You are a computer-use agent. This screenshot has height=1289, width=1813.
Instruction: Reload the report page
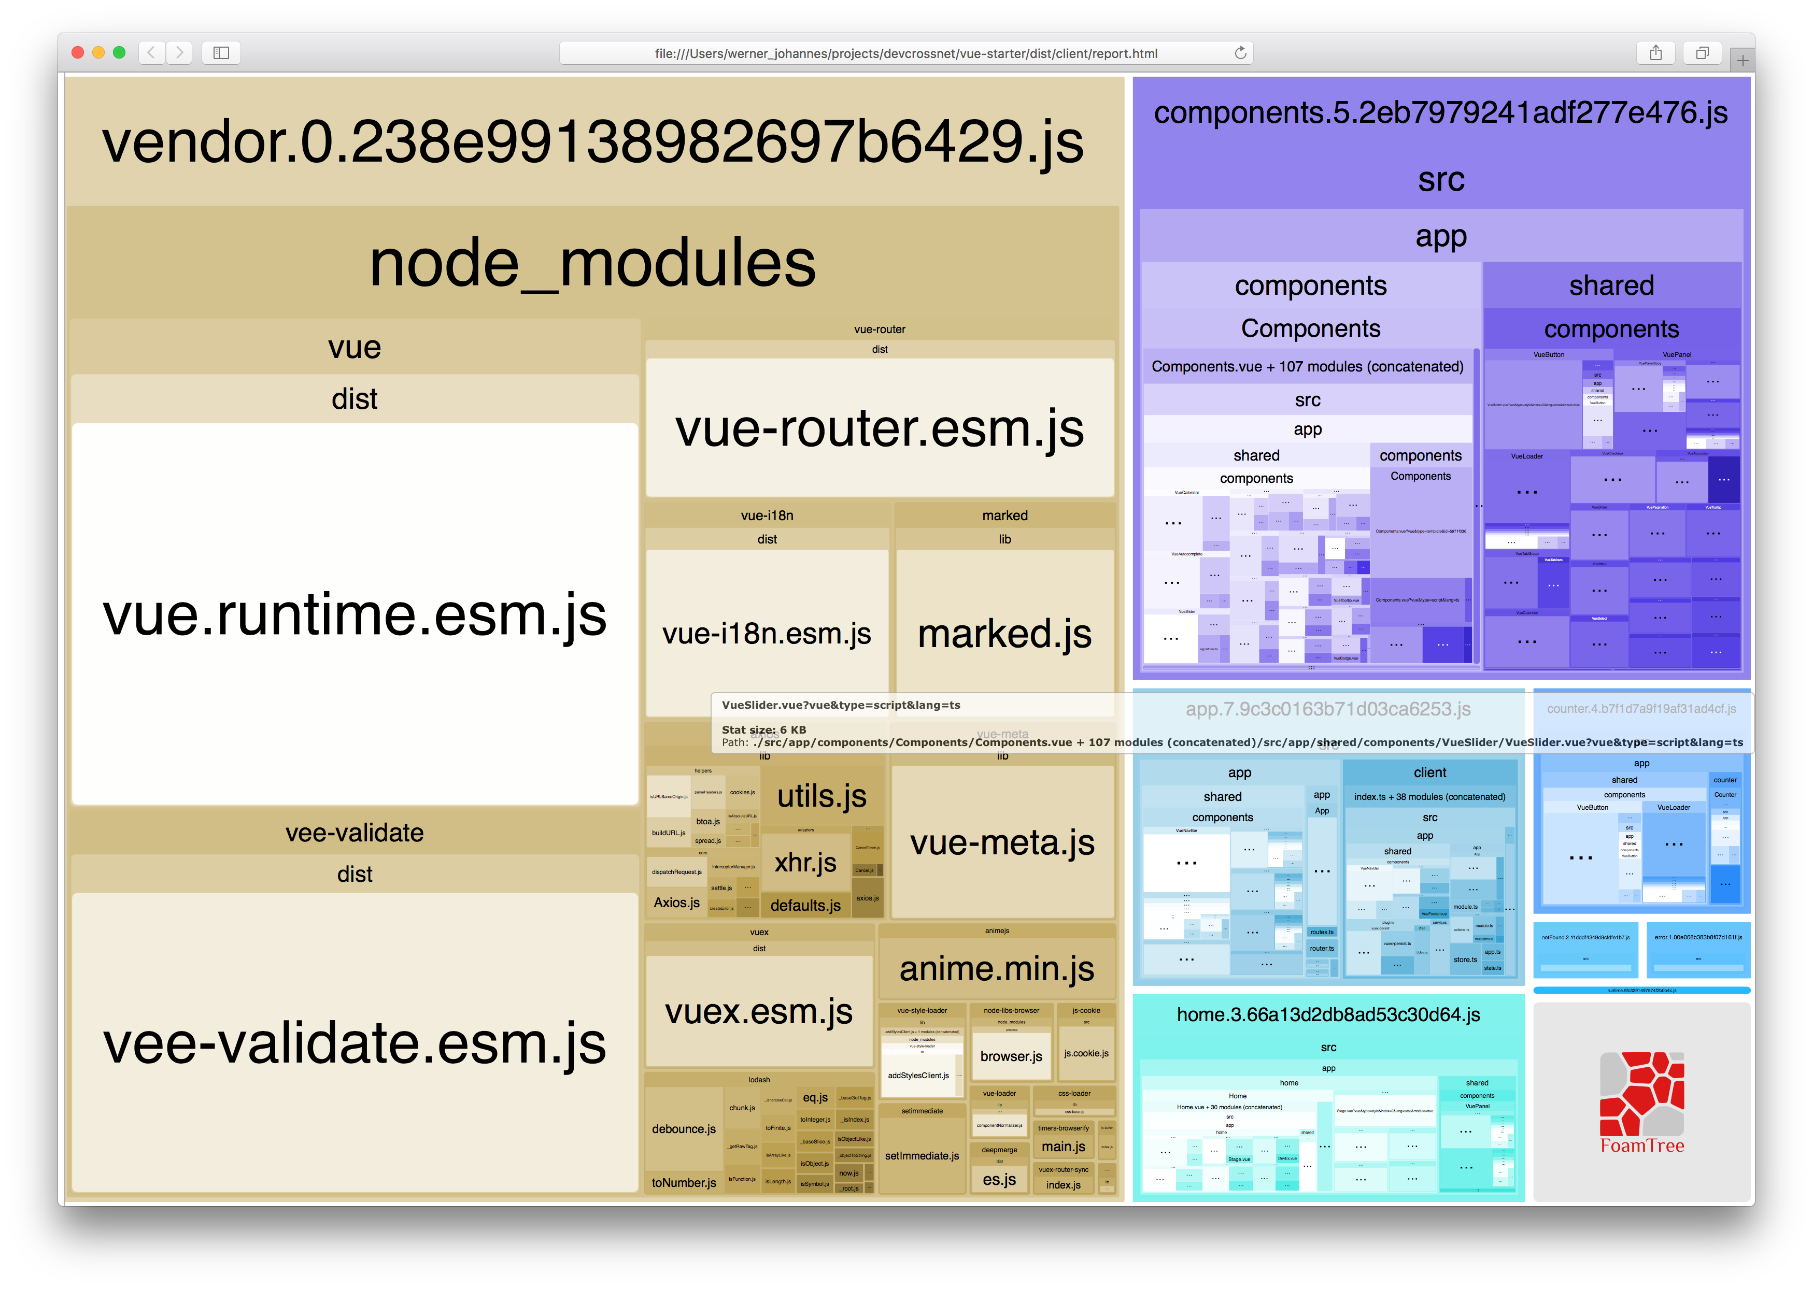click(1240, 53)
